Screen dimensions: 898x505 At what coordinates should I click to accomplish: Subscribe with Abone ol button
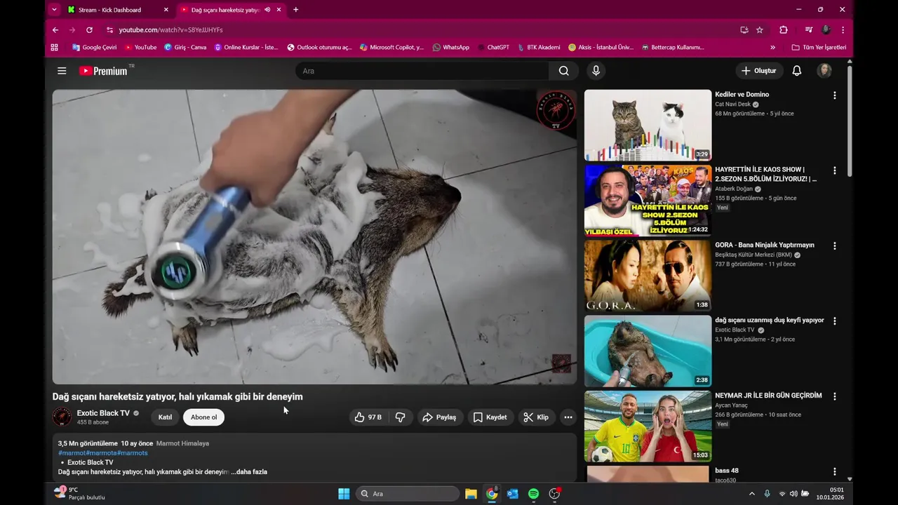(204, 417)
